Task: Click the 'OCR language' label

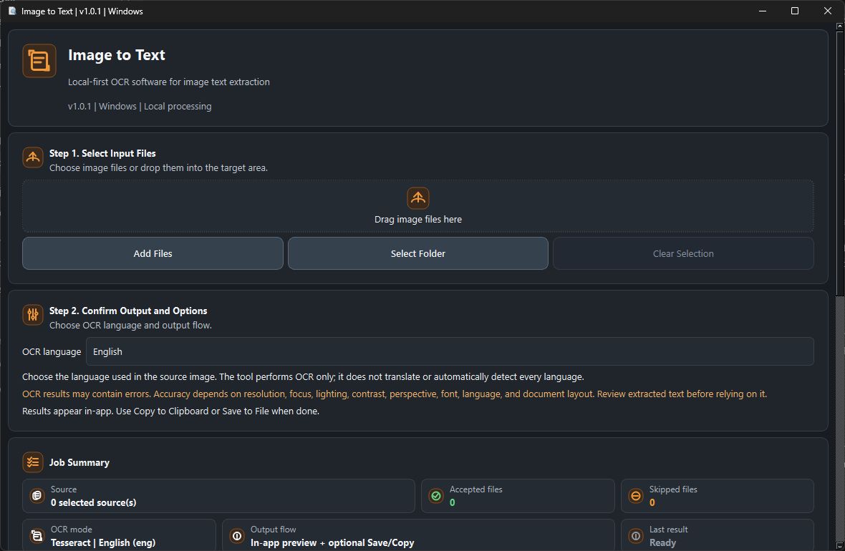Action: [52, 352]
